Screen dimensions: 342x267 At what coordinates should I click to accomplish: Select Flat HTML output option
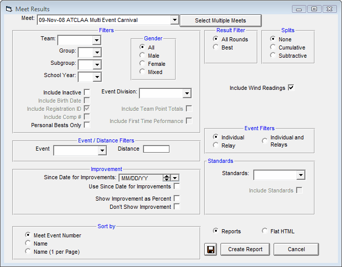[264, 231]
